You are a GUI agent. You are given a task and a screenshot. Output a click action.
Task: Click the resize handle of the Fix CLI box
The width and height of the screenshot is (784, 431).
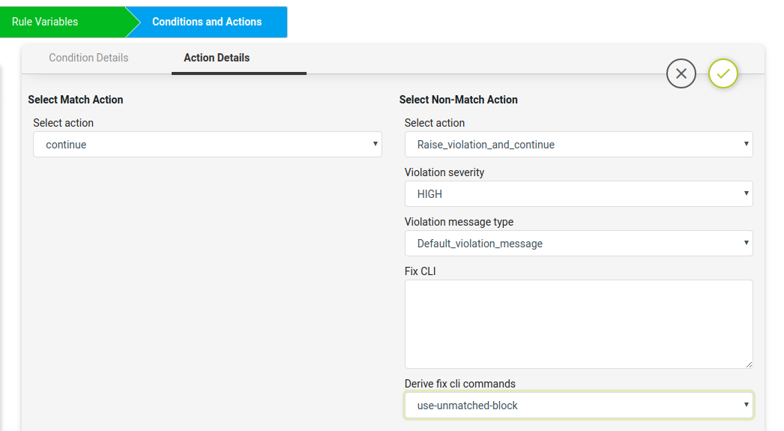pos(749,364)
